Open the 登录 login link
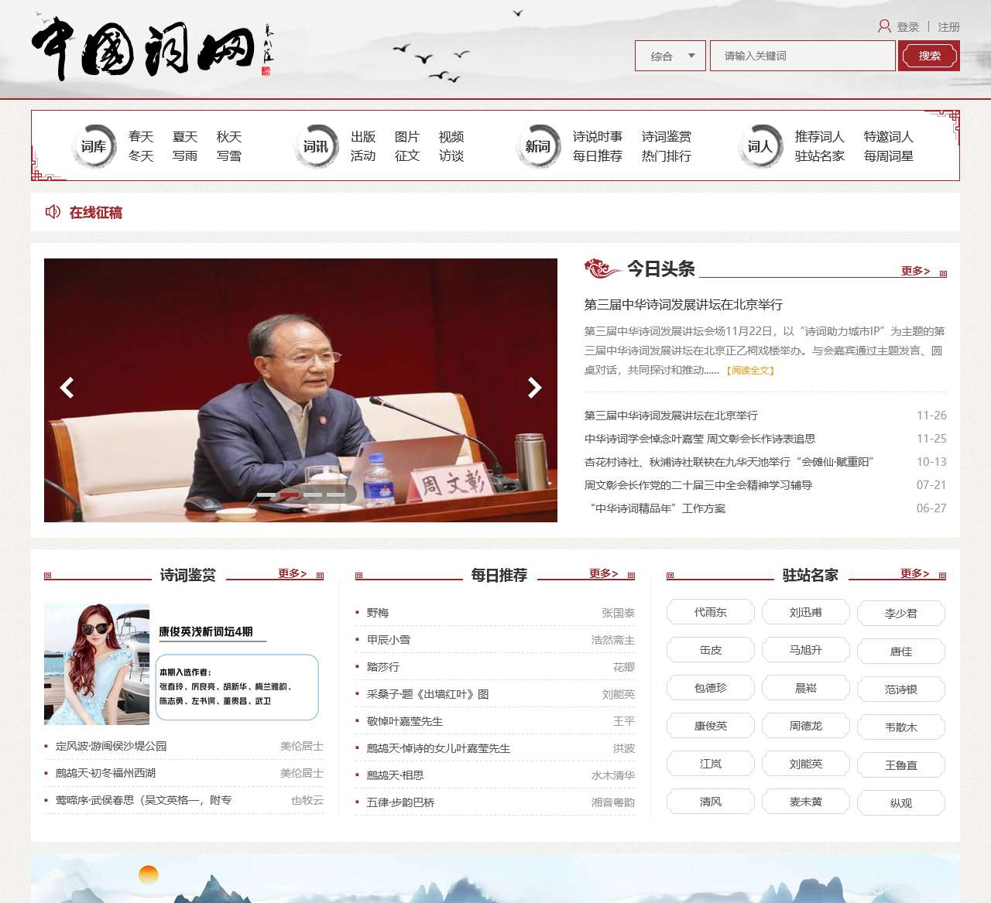The image size is (991, 903). (908, 27)
